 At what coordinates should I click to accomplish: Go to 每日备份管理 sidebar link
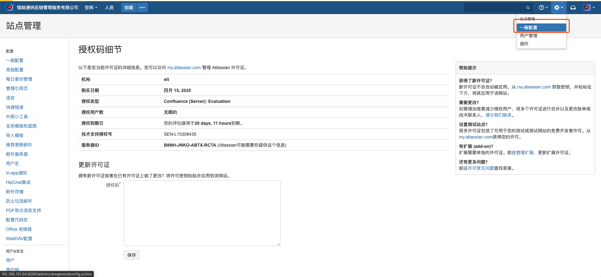click(x=19, y=79)
